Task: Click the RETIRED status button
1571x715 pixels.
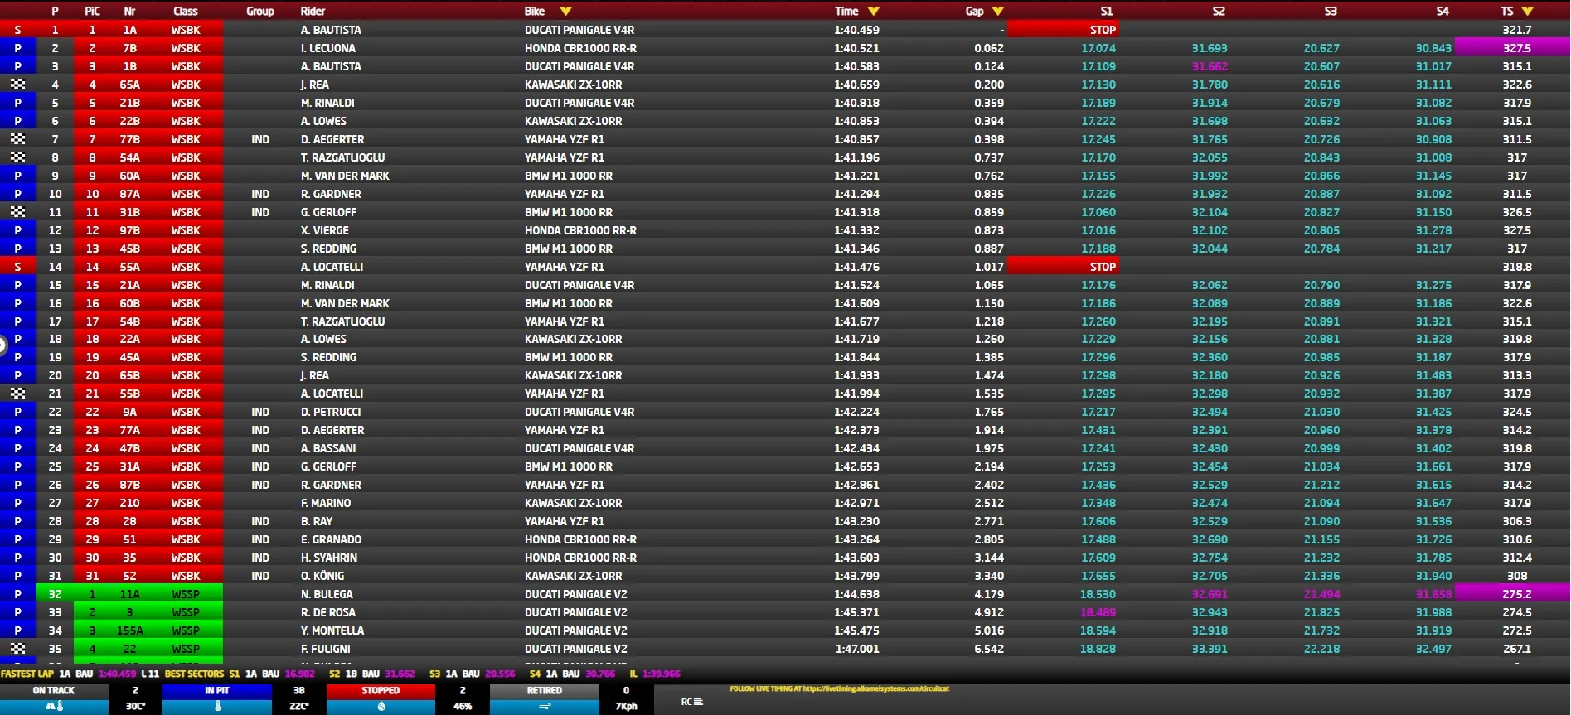Action: pos(545,690)
